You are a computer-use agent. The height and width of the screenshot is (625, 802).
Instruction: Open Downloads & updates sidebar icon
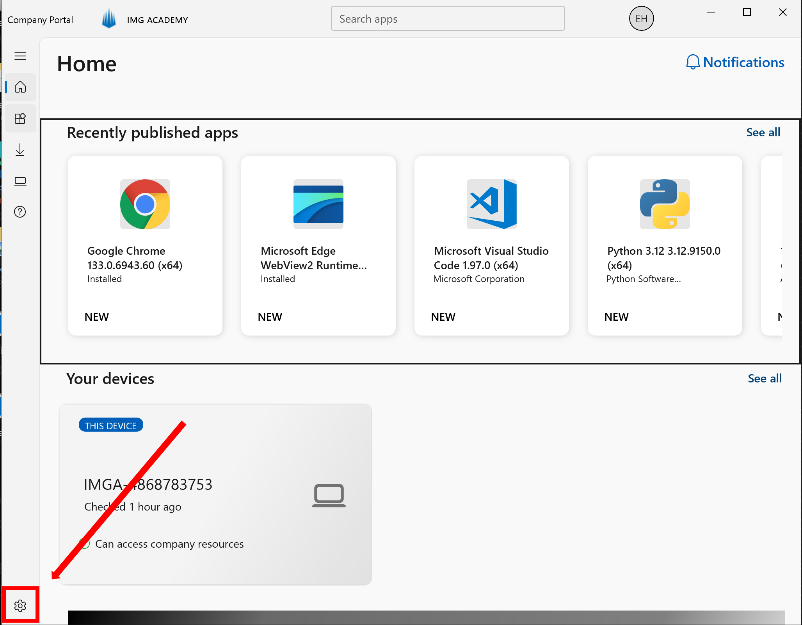(20, 150)
